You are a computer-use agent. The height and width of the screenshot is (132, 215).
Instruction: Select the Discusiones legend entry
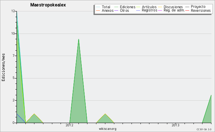[x=173, y=7]
